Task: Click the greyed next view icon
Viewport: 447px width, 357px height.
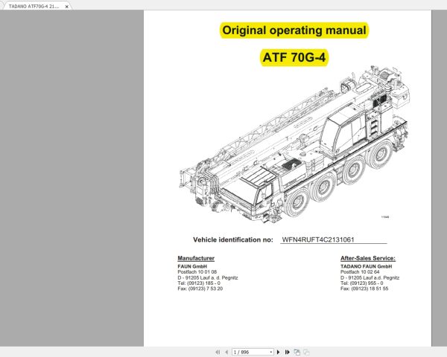Action: 306,352
